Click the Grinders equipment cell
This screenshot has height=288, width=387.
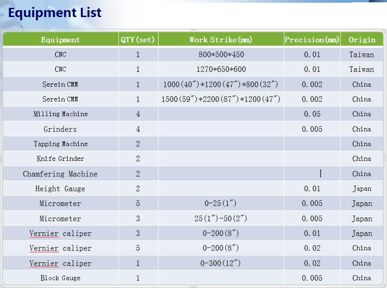coord(61,129)
